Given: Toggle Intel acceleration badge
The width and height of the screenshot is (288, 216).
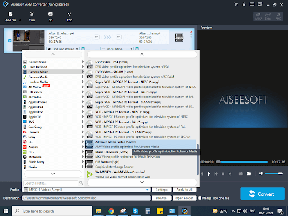Looking at the screenshot, I should 268,16.
